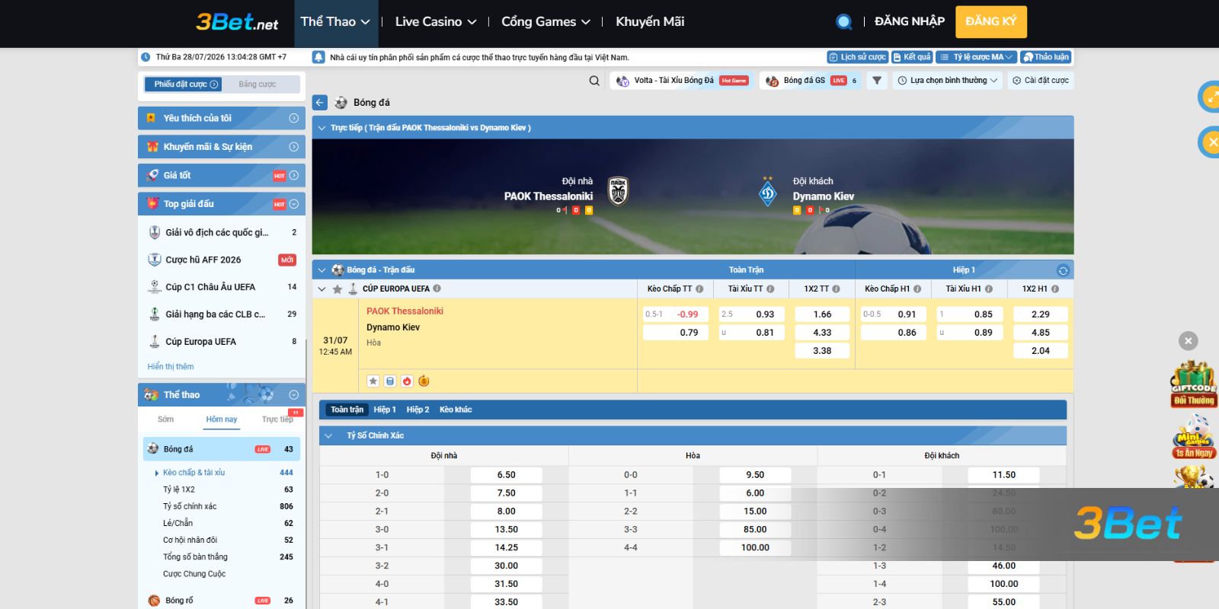This screenshot has height=609, width=1219.
Task: Open Cài đặt cược bet settings
Action: (1041, 81)
